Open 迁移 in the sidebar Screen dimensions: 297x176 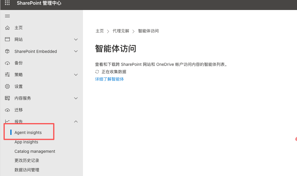click(19, 110)
